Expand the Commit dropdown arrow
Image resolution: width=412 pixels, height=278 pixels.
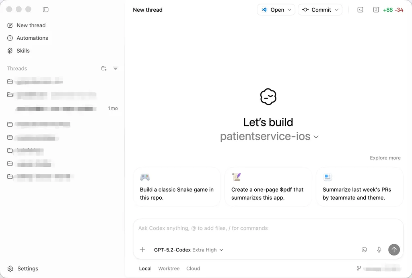point(337,10)
